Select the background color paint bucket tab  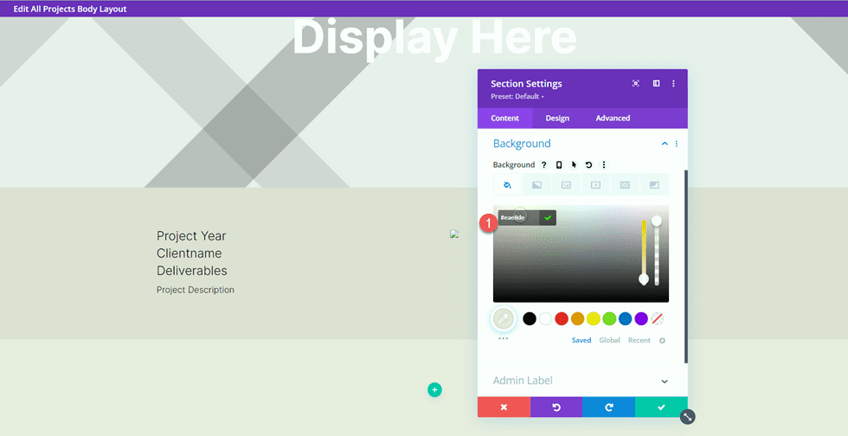508,184
